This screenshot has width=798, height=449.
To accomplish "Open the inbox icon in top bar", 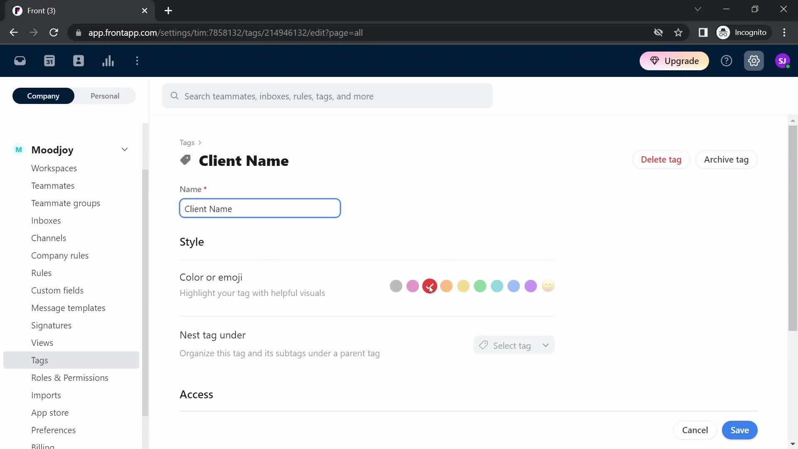I will [20, 61].
